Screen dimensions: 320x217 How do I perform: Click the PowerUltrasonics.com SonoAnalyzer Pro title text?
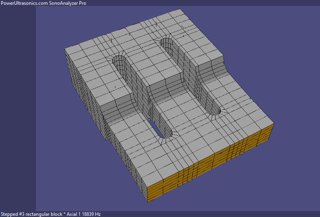(x=43, y=3)
